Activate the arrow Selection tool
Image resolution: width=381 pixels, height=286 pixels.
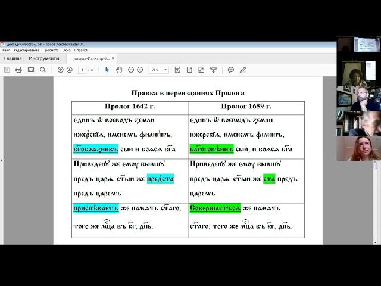108,70
